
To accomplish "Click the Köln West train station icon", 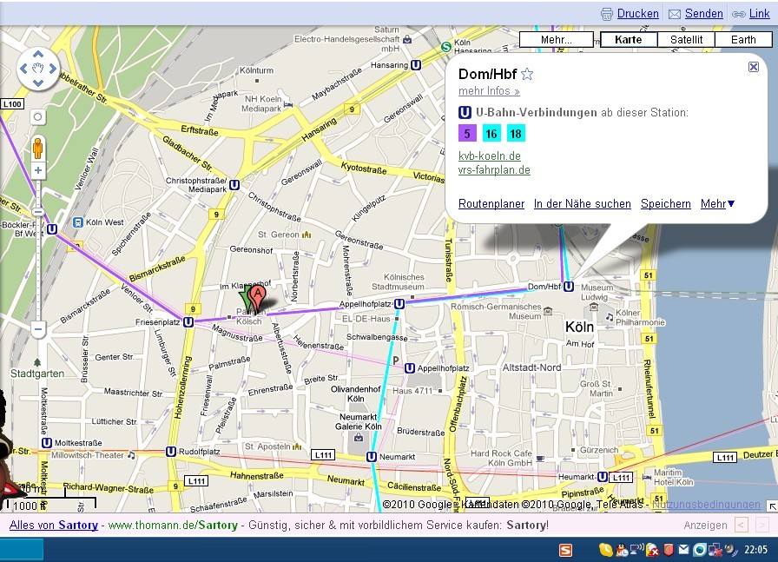I will point(77,221).
